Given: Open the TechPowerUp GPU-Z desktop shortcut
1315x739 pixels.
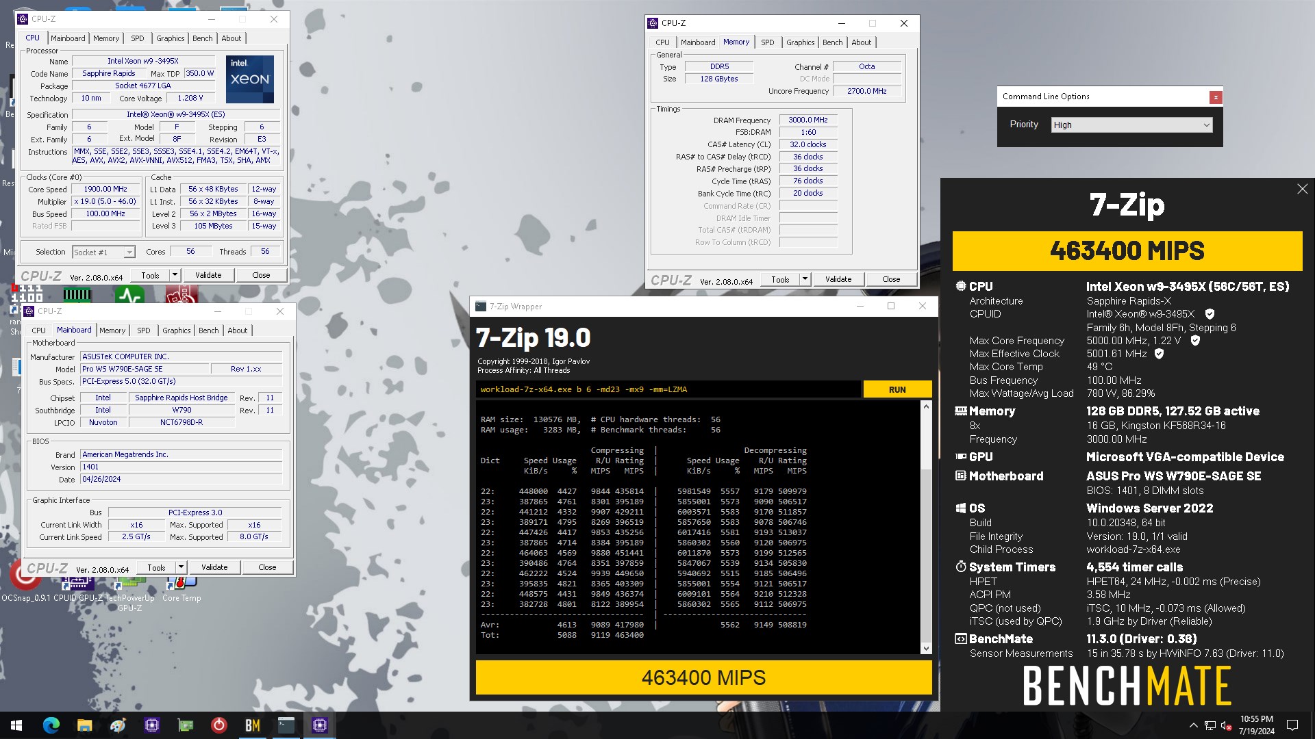Looking at the screenshot, I should click(x=129, y=592).
